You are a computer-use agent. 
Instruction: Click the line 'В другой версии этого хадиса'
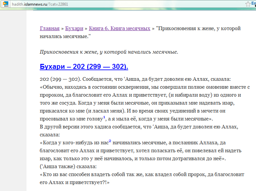[x=139, y=127]
